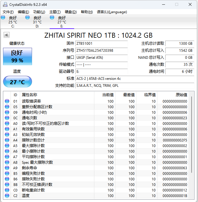
Task: Click the CrystalDiskInfo app icon in title bar
Action: pos(5,5)
